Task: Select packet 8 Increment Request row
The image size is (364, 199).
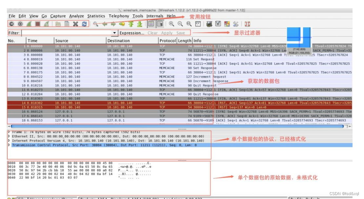Action: point(180,77)
